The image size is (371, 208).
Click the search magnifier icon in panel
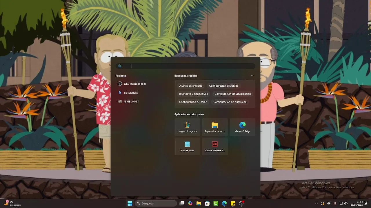[120, 66]
